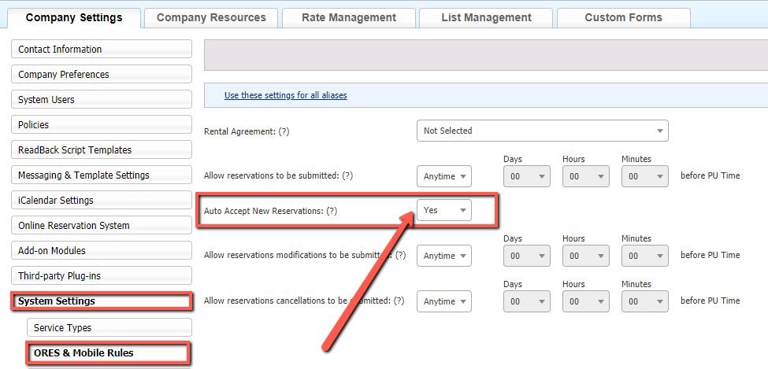The height and width of the screenshot is (369, 768).
Task: Select Company Preferences sidebar item
Action: (102, 75)
